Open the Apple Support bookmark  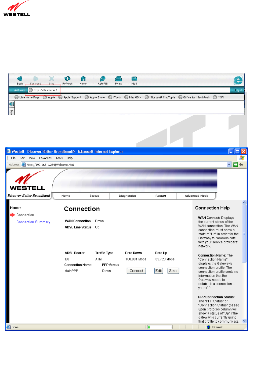pos(70,97)
